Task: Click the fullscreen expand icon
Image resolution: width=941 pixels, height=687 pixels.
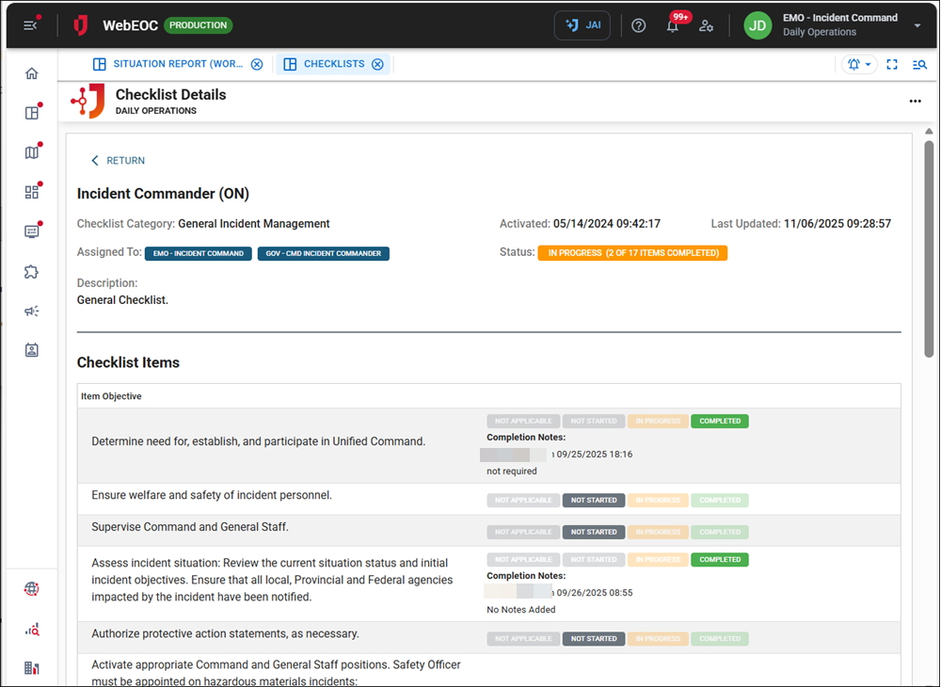Action: tap(892, 65)
